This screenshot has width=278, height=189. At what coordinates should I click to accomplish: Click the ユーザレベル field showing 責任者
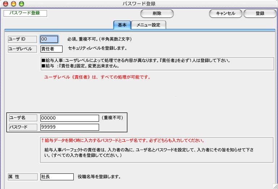(x=51, y=49)
